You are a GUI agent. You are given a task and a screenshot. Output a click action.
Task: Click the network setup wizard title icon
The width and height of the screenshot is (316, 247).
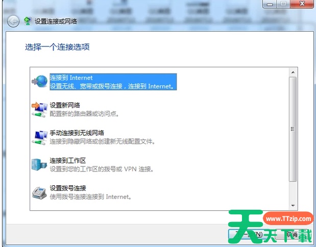(28, 21)
